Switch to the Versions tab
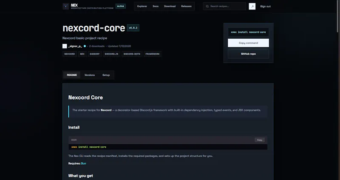340x180 pixels. [x=90, y=75]
